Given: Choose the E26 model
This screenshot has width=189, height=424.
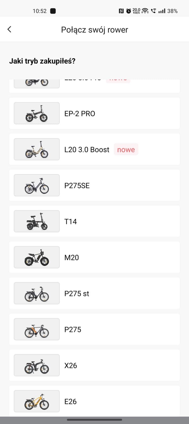Looking at the screenshot, I should click(70, 402).
